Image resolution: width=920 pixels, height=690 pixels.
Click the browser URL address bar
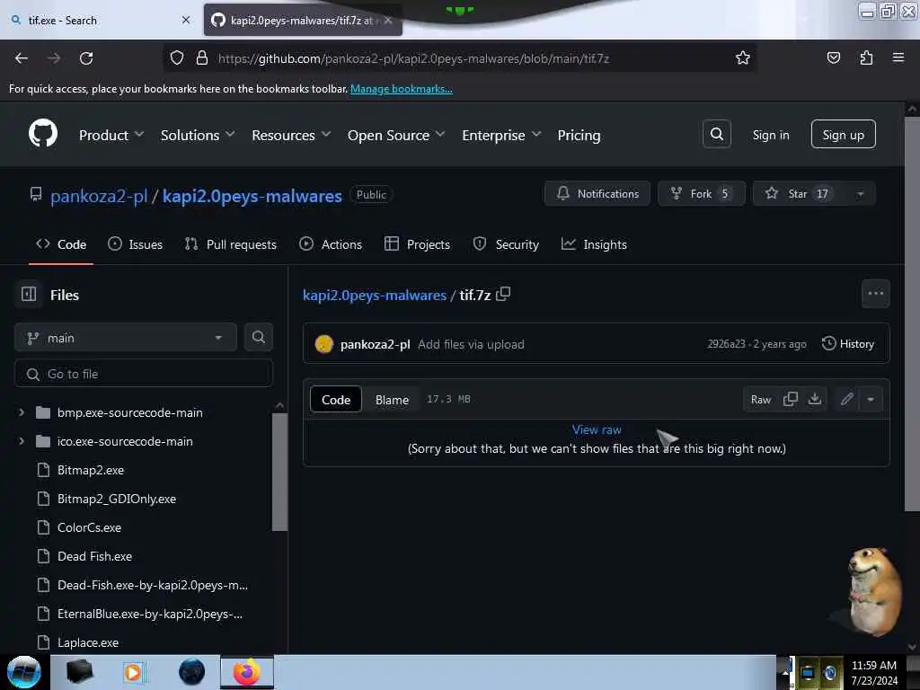[459, 58]
